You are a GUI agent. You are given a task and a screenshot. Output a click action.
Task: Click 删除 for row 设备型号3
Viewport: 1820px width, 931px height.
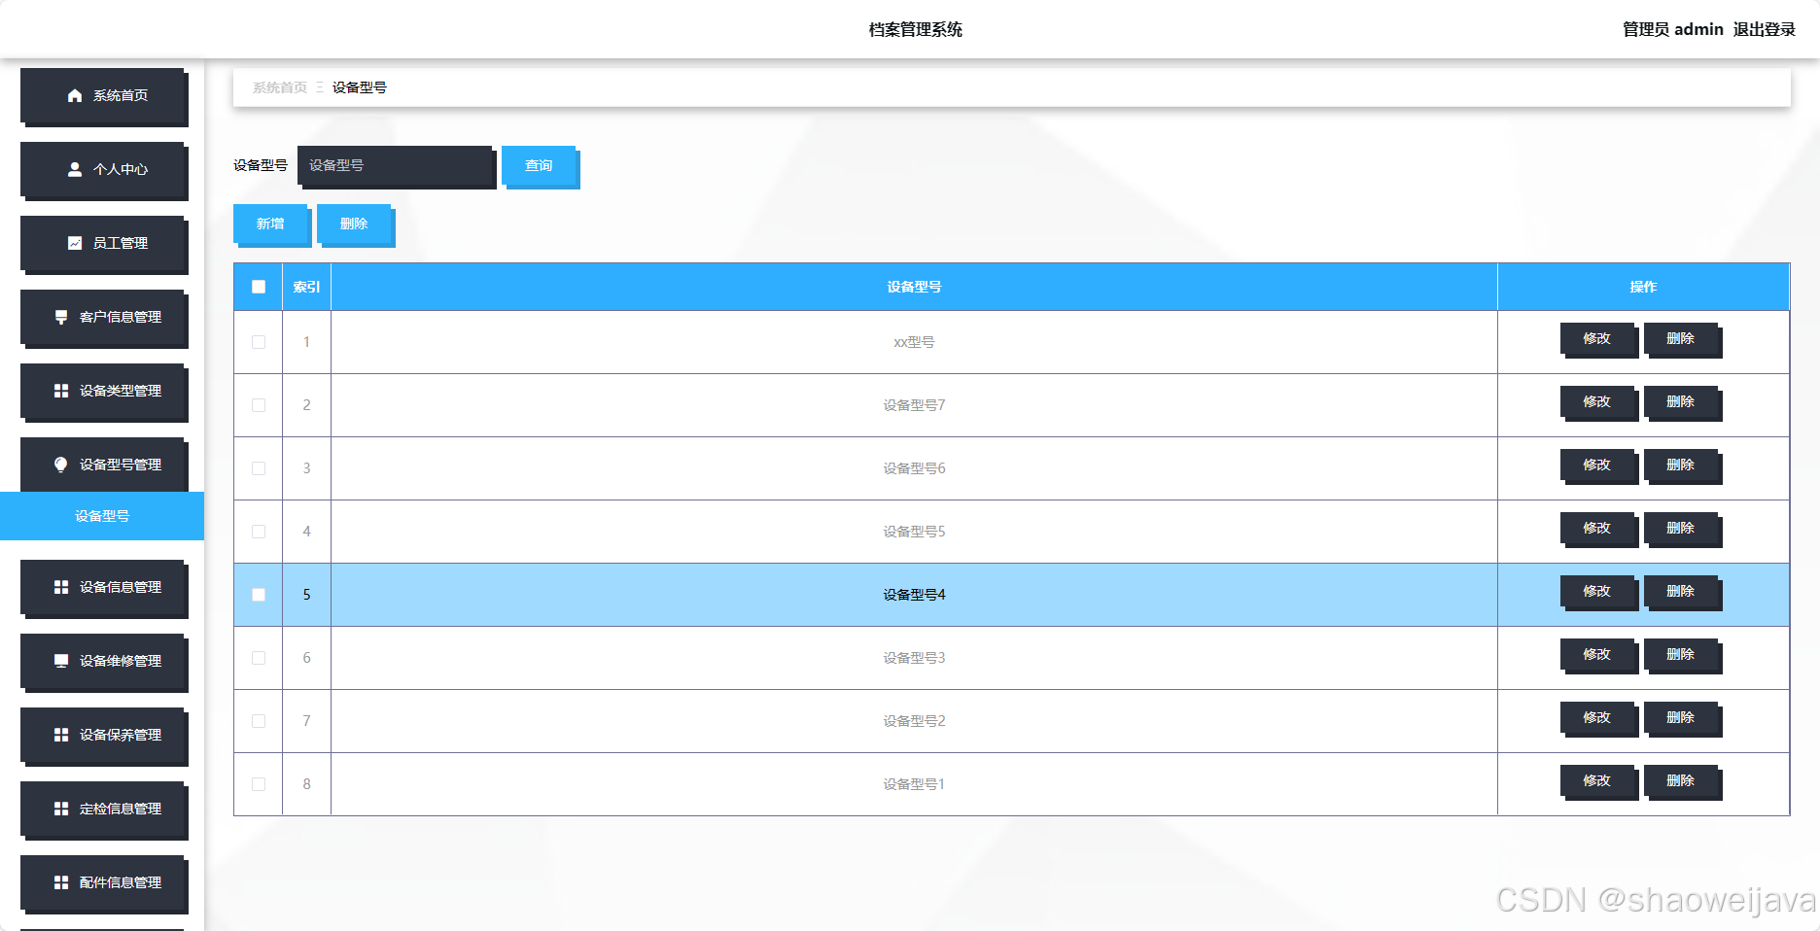point(1682,655)
